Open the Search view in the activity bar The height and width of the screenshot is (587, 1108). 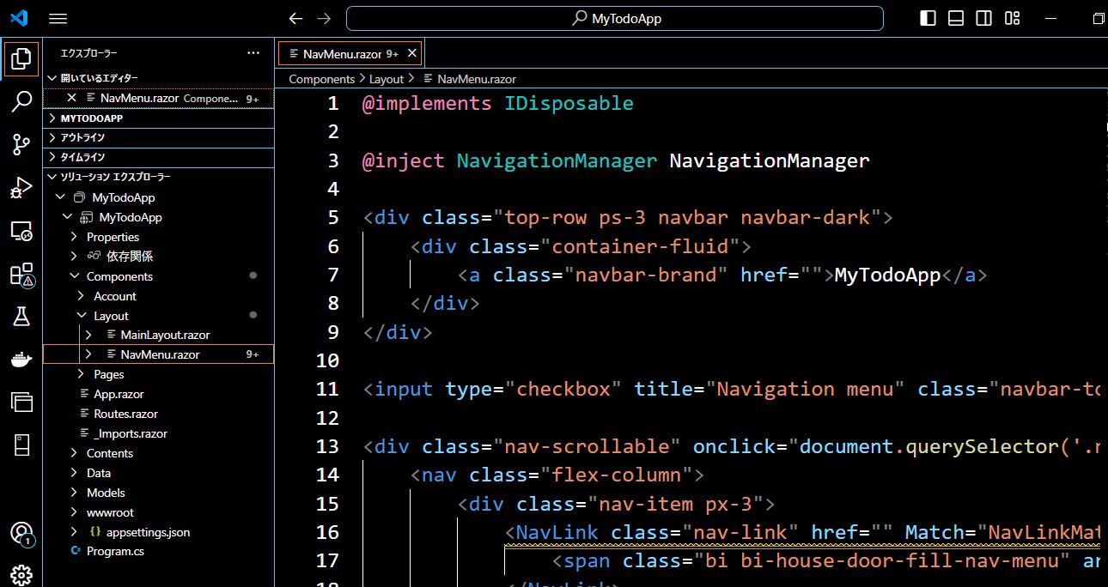pos(21,102)
